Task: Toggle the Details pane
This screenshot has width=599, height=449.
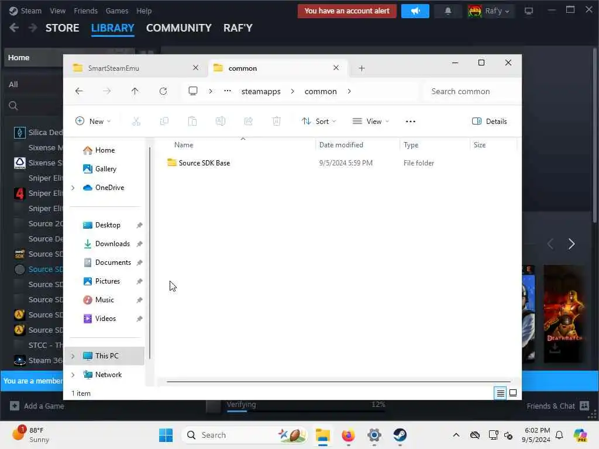Action: click(490, 122)
